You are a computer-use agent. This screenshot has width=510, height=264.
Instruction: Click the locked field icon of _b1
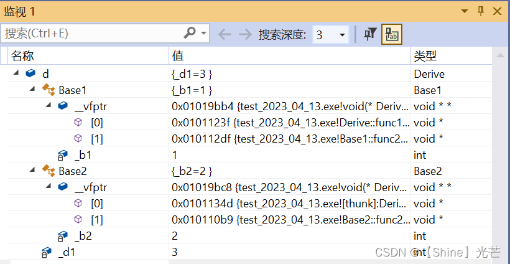coord(62,155)
